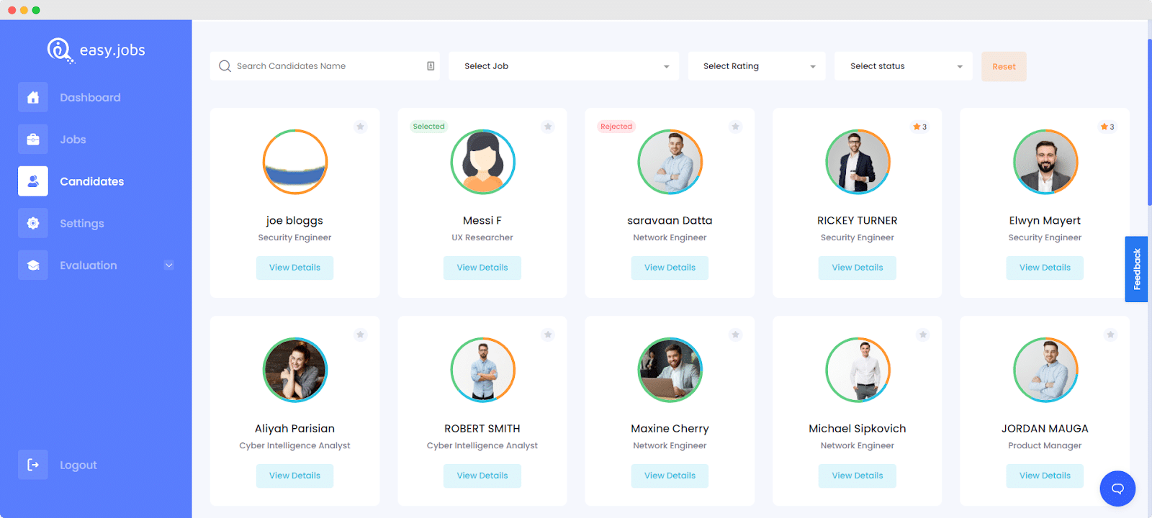
Task: Toggle the star on saravaan Datta card
Action: [735, 127]
